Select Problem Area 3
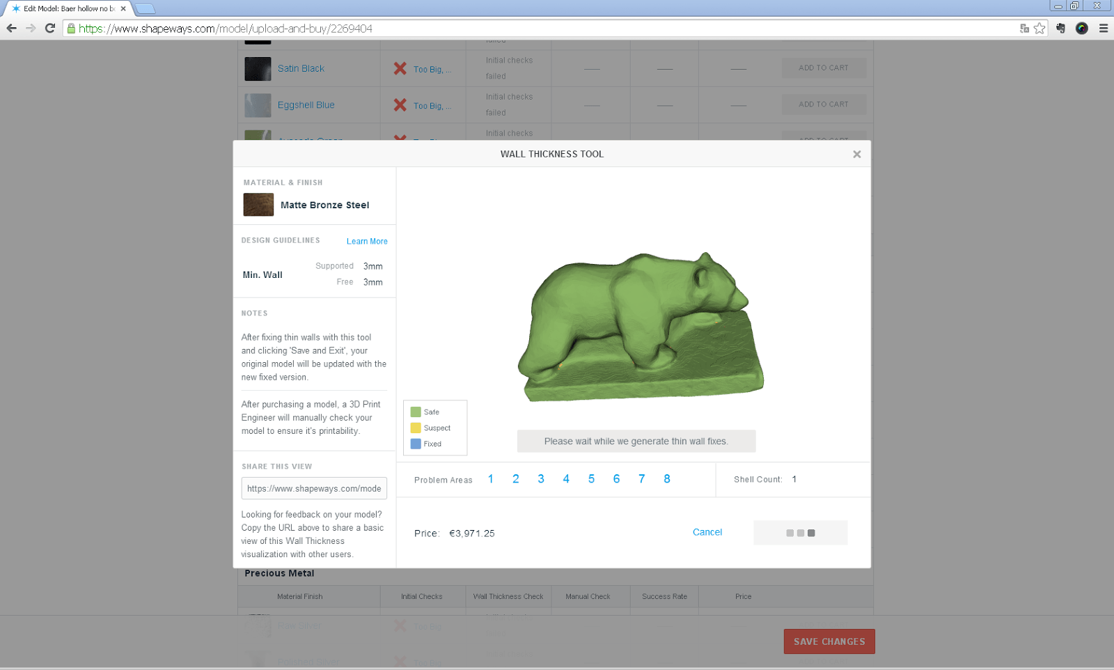This screenshot has width=1114, height=670. coord(541,478)
